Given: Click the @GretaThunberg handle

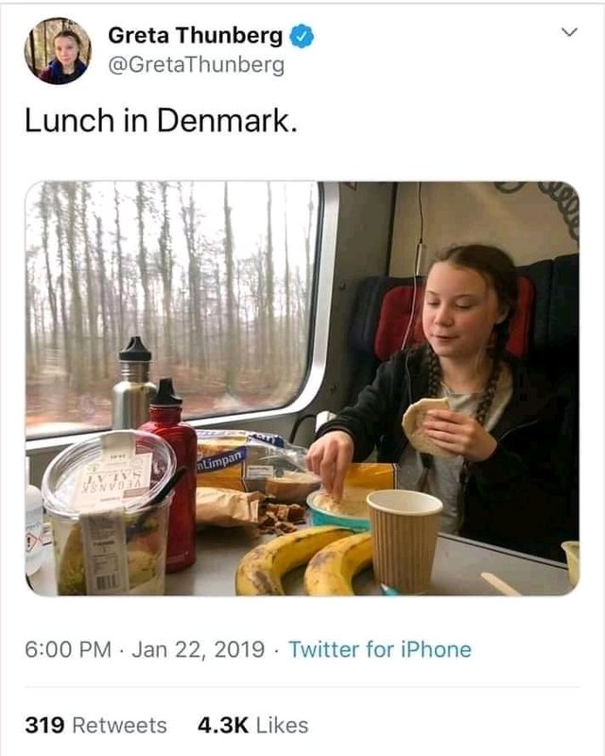Looking at the screenshot, I should pyautogui.click(x=196, y=65).
